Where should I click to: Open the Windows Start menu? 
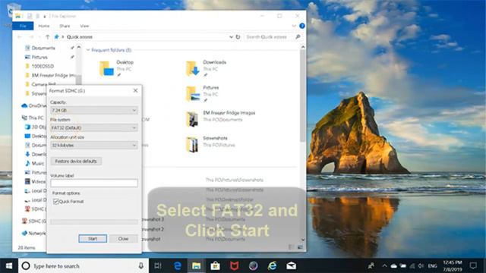9,266
